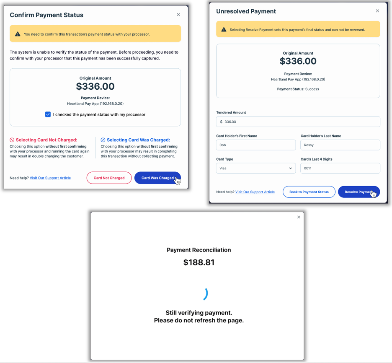
Task: Toggle 'I checked the payment status' checkbox
Action: 48,114
